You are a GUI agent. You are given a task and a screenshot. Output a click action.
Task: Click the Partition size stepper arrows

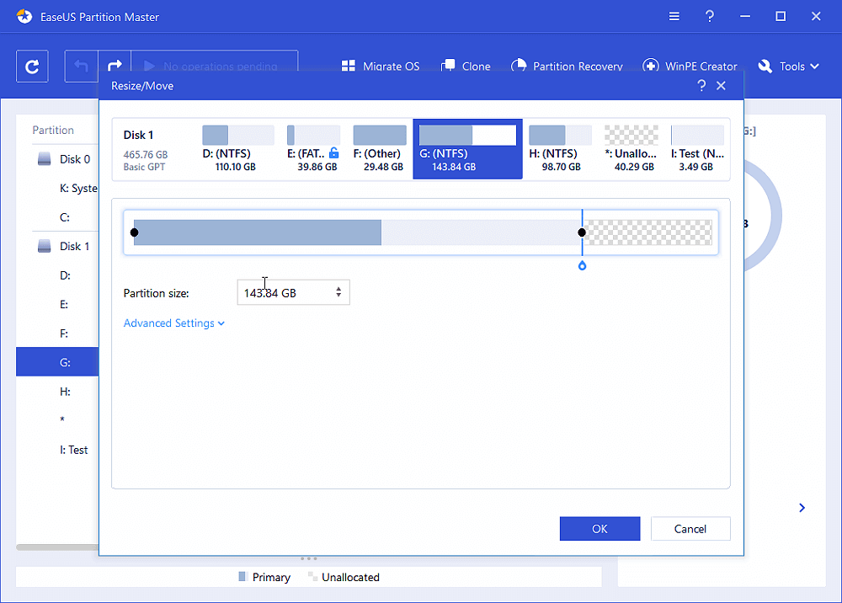pyautogui.click(x=338, y=291)
